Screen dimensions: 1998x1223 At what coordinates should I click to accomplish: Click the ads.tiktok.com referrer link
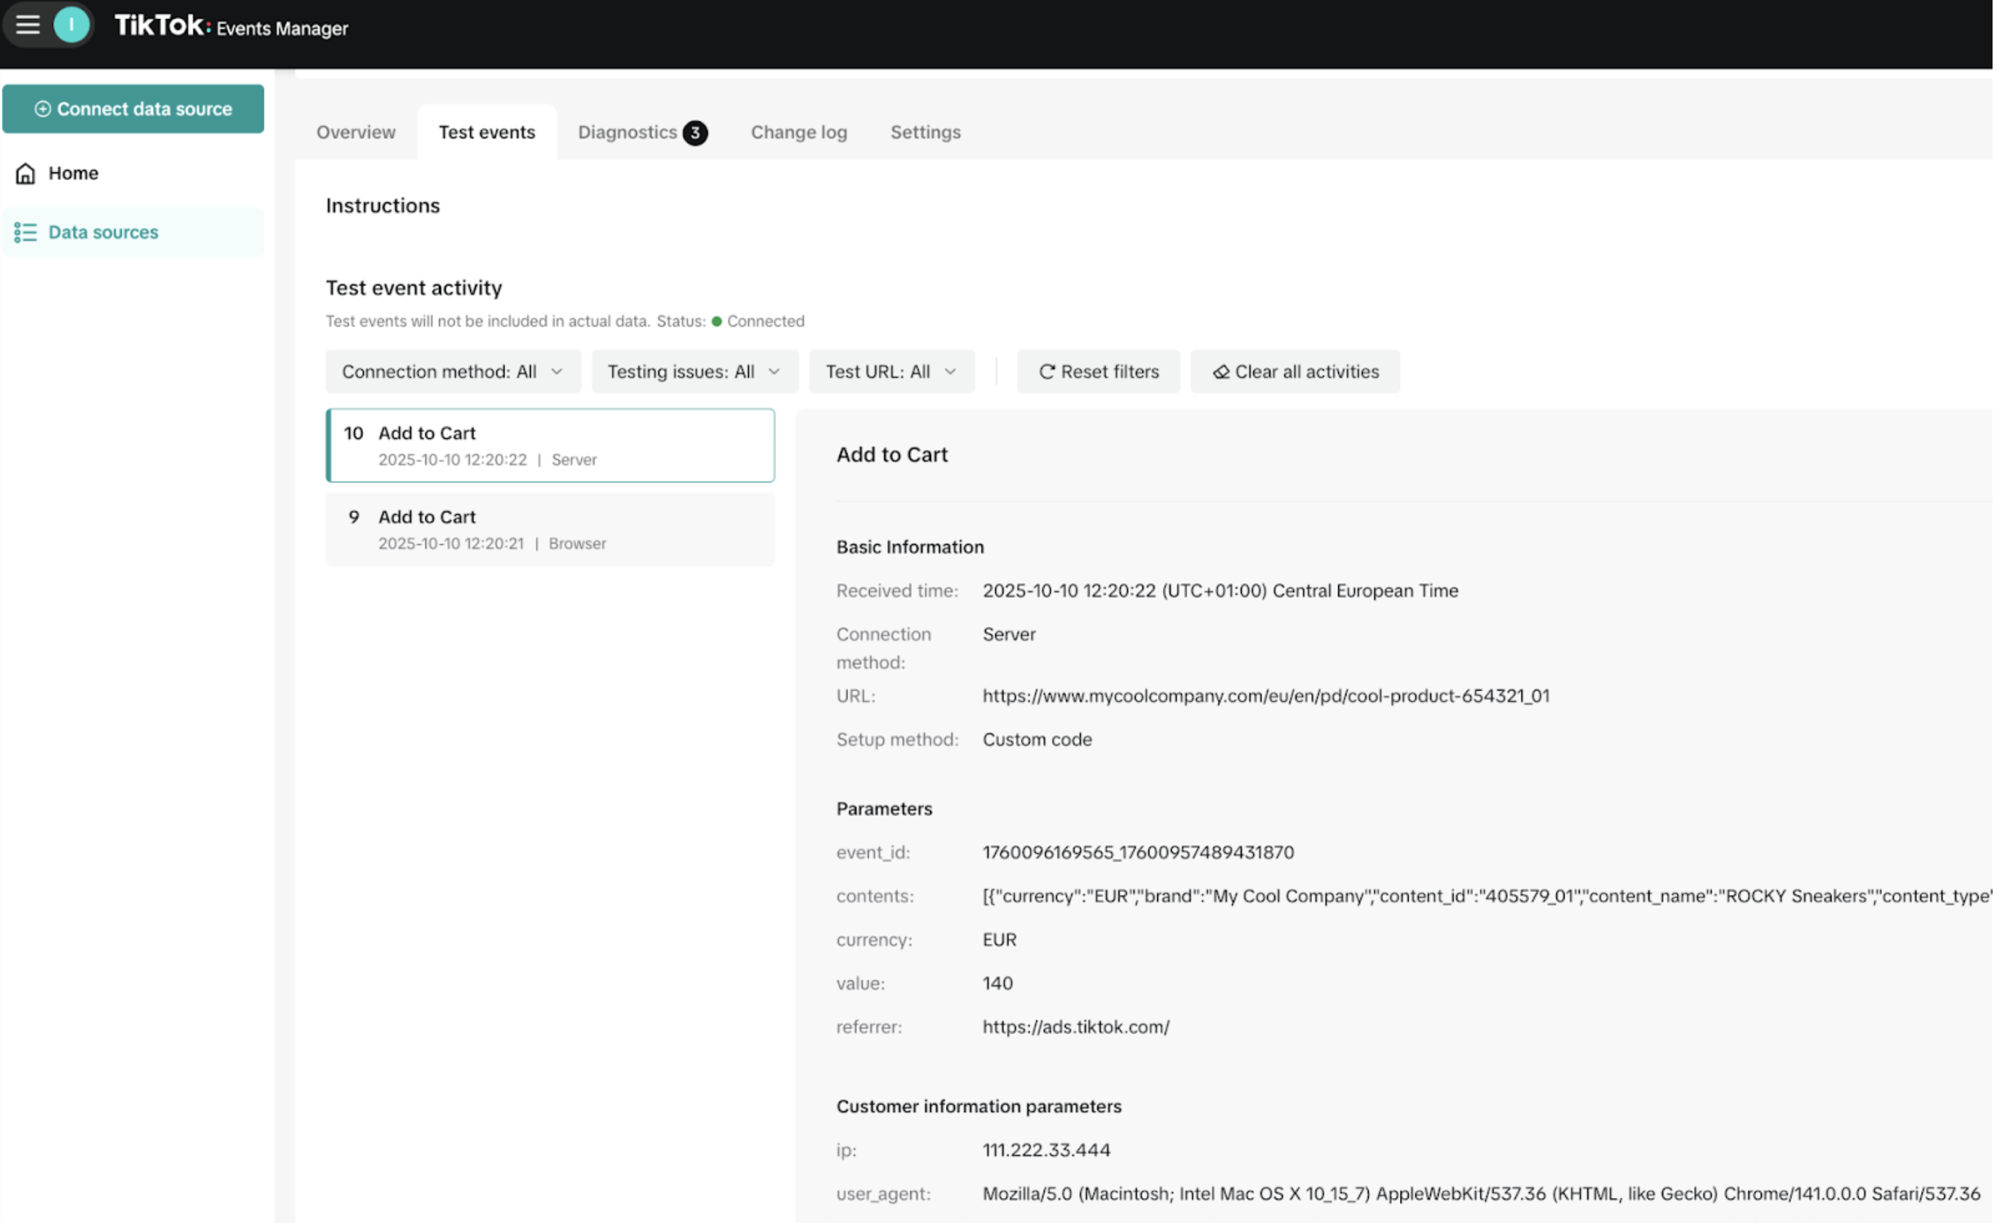[1076, 1028]
